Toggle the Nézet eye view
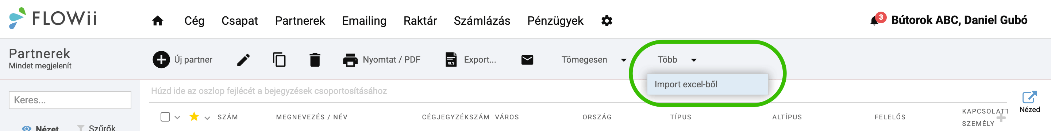This screenshot has height=131, width=1051. coord(27,128)
